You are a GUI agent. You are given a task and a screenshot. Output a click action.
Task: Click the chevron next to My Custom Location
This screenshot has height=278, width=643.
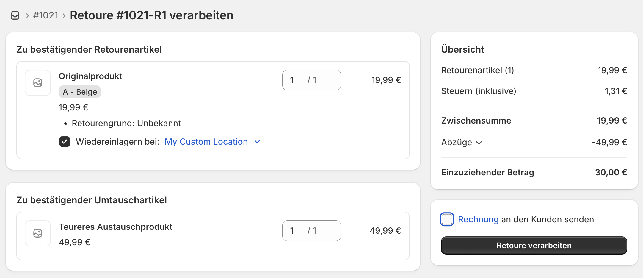coord(257,142)
